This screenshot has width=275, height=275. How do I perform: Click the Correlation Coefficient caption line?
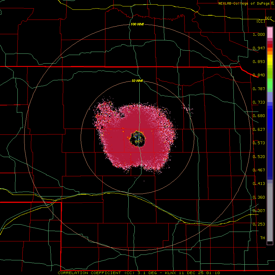coord(139,273)
